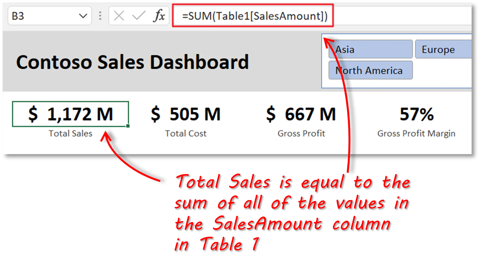Click the formula bar Cancel X icon

tap(119, 16)
